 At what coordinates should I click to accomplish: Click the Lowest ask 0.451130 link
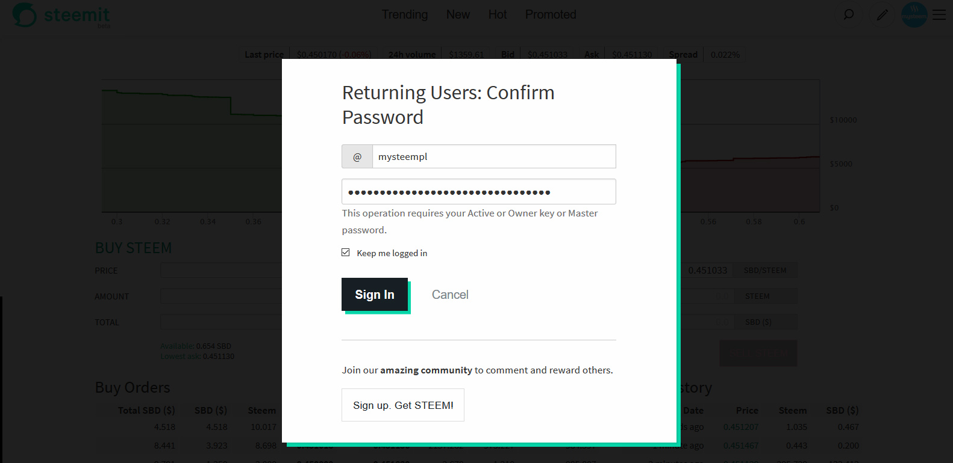[197, 356]
